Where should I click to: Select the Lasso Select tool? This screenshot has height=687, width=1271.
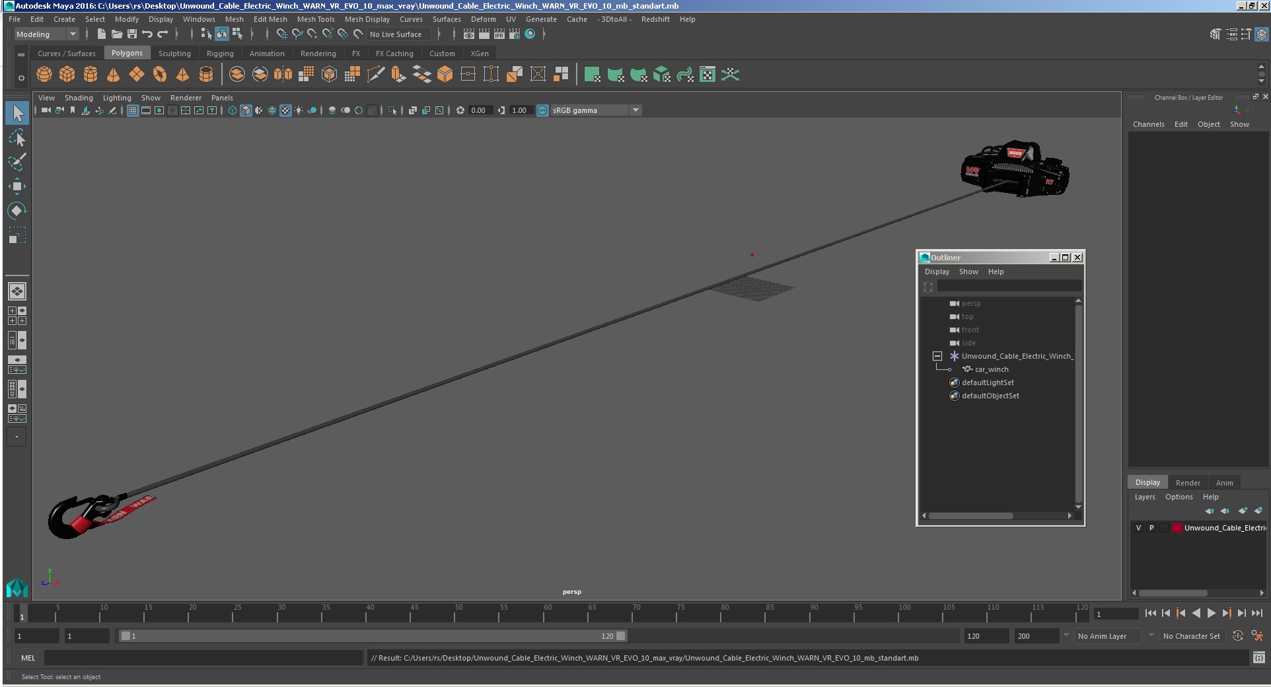tap(17, 137)
